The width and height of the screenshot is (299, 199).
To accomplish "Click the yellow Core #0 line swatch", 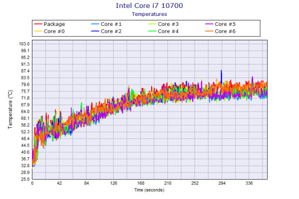I will [38, 31].
